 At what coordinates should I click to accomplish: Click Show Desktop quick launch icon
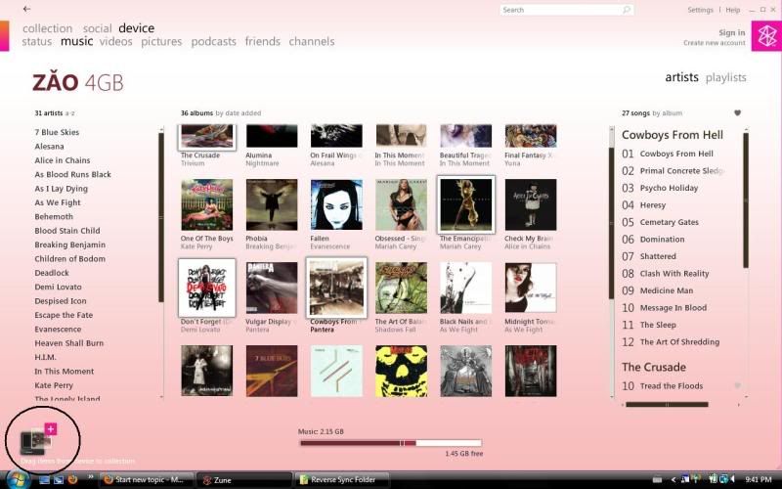point(44,479)
